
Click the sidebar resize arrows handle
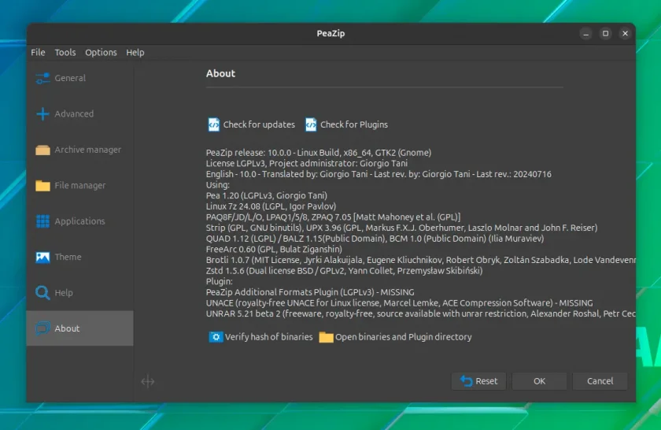click(x=148, y=381)
